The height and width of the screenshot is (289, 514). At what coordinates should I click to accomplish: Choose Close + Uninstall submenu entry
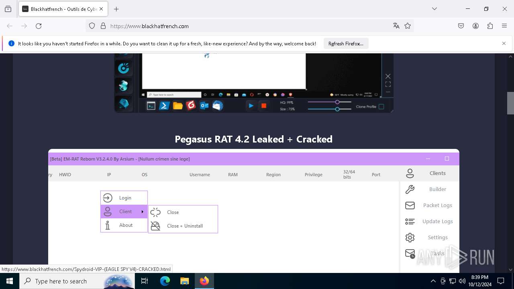[183, 226]
